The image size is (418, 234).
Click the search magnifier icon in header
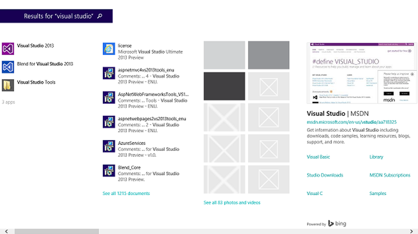point(100,16)
